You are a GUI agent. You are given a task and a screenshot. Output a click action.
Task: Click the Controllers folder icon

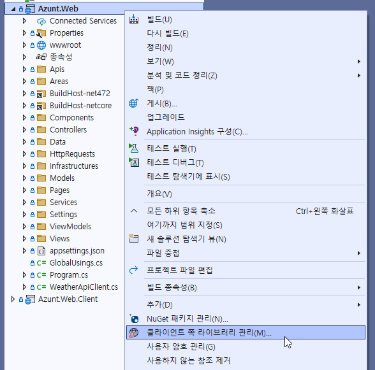[x=41, y=130]
